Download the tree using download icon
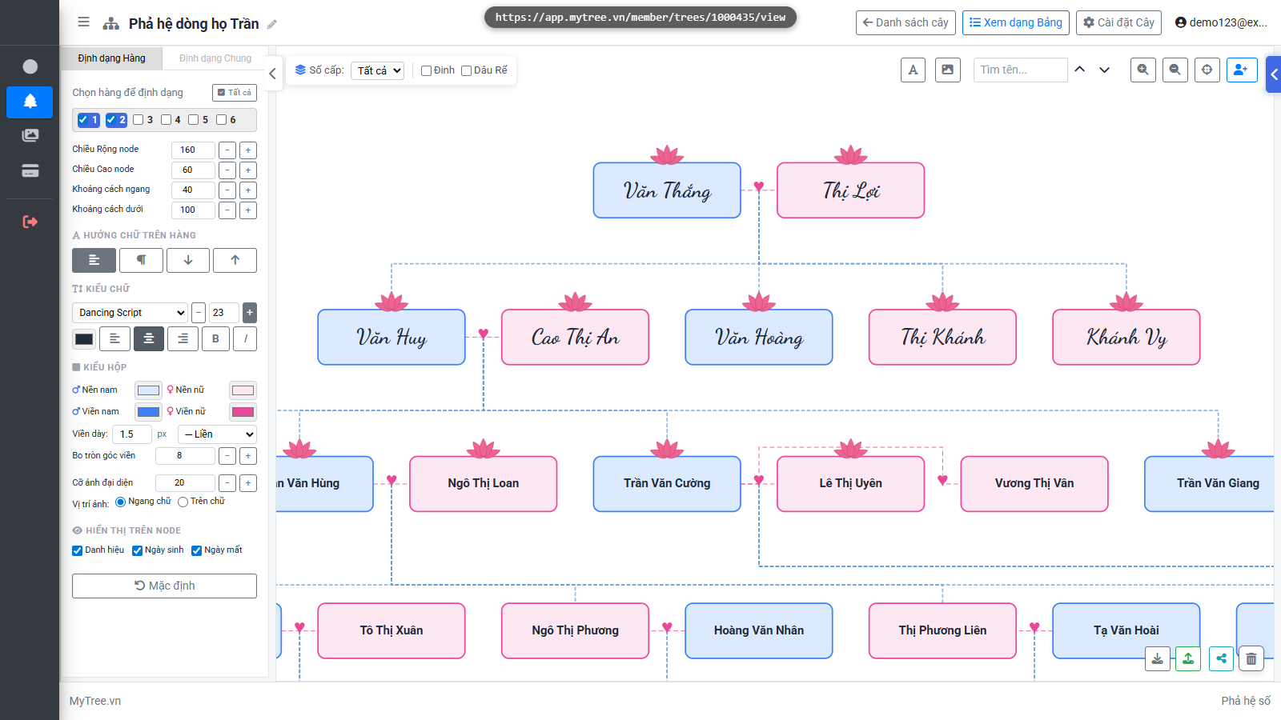This screenshot has height=720, width=1281. pos(1158,658)
